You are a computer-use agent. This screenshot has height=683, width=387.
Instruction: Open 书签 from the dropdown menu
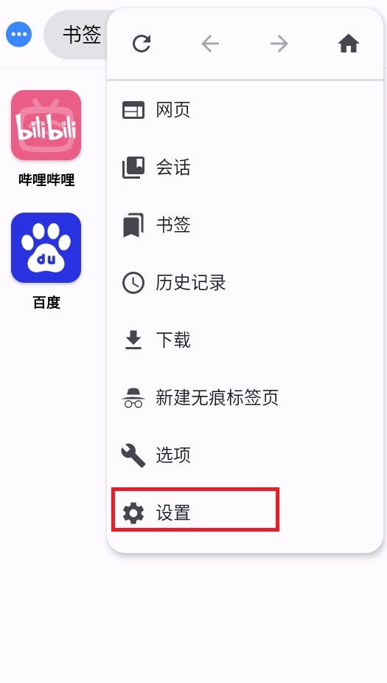[245, 224]
